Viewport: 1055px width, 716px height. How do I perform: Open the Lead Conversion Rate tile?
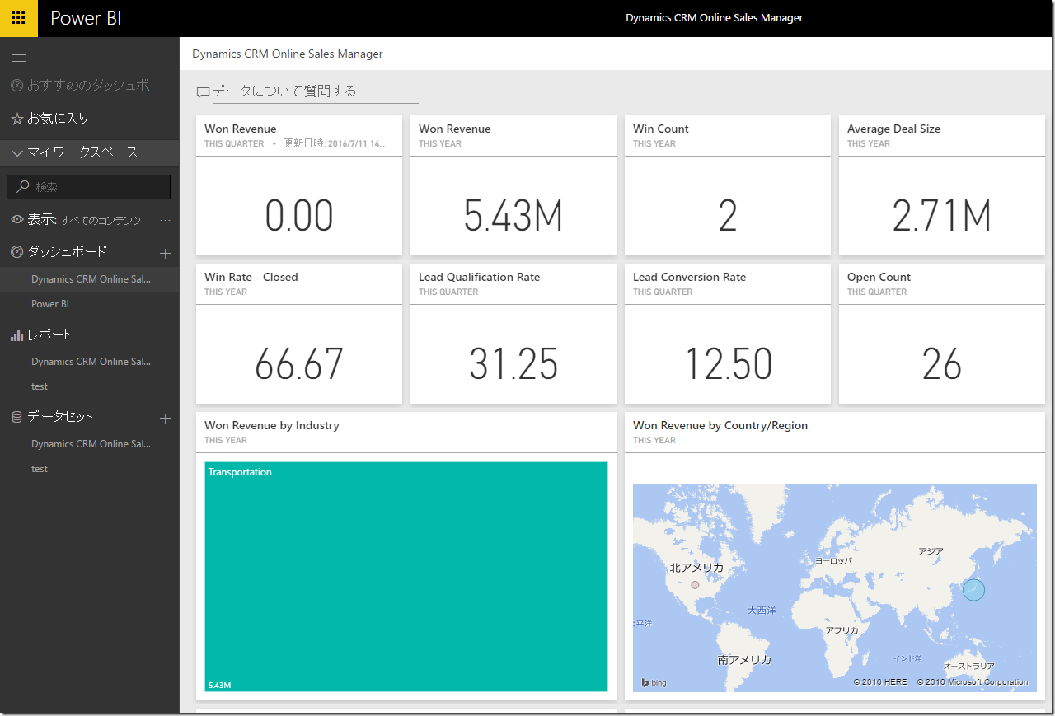728,334
